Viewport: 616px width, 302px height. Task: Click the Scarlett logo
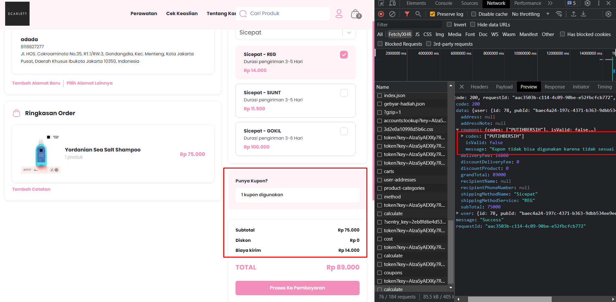(x=17, y=14)
